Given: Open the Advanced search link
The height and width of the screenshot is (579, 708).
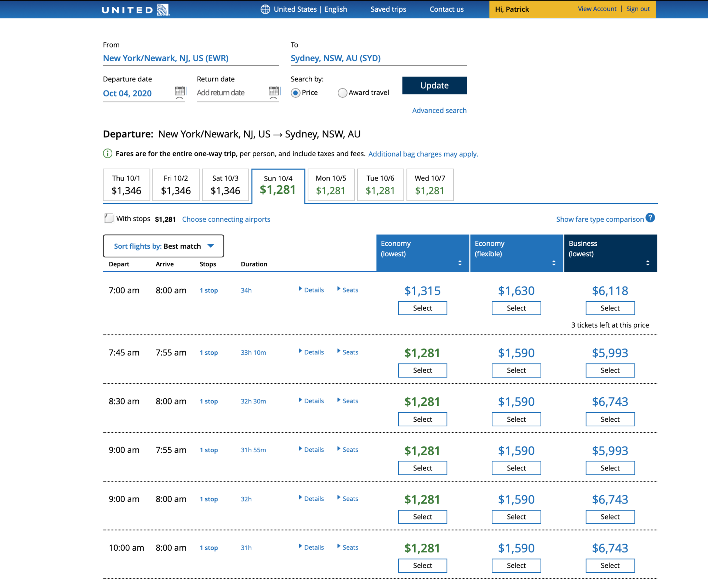Looking at the screenshot, I should (x=439, y=110).
